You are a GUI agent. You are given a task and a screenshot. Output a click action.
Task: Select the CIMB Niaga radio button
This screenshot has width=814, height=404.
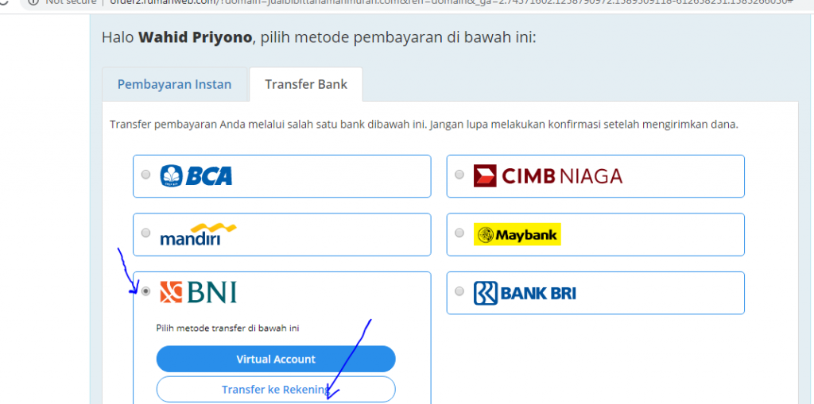point(459,175)
